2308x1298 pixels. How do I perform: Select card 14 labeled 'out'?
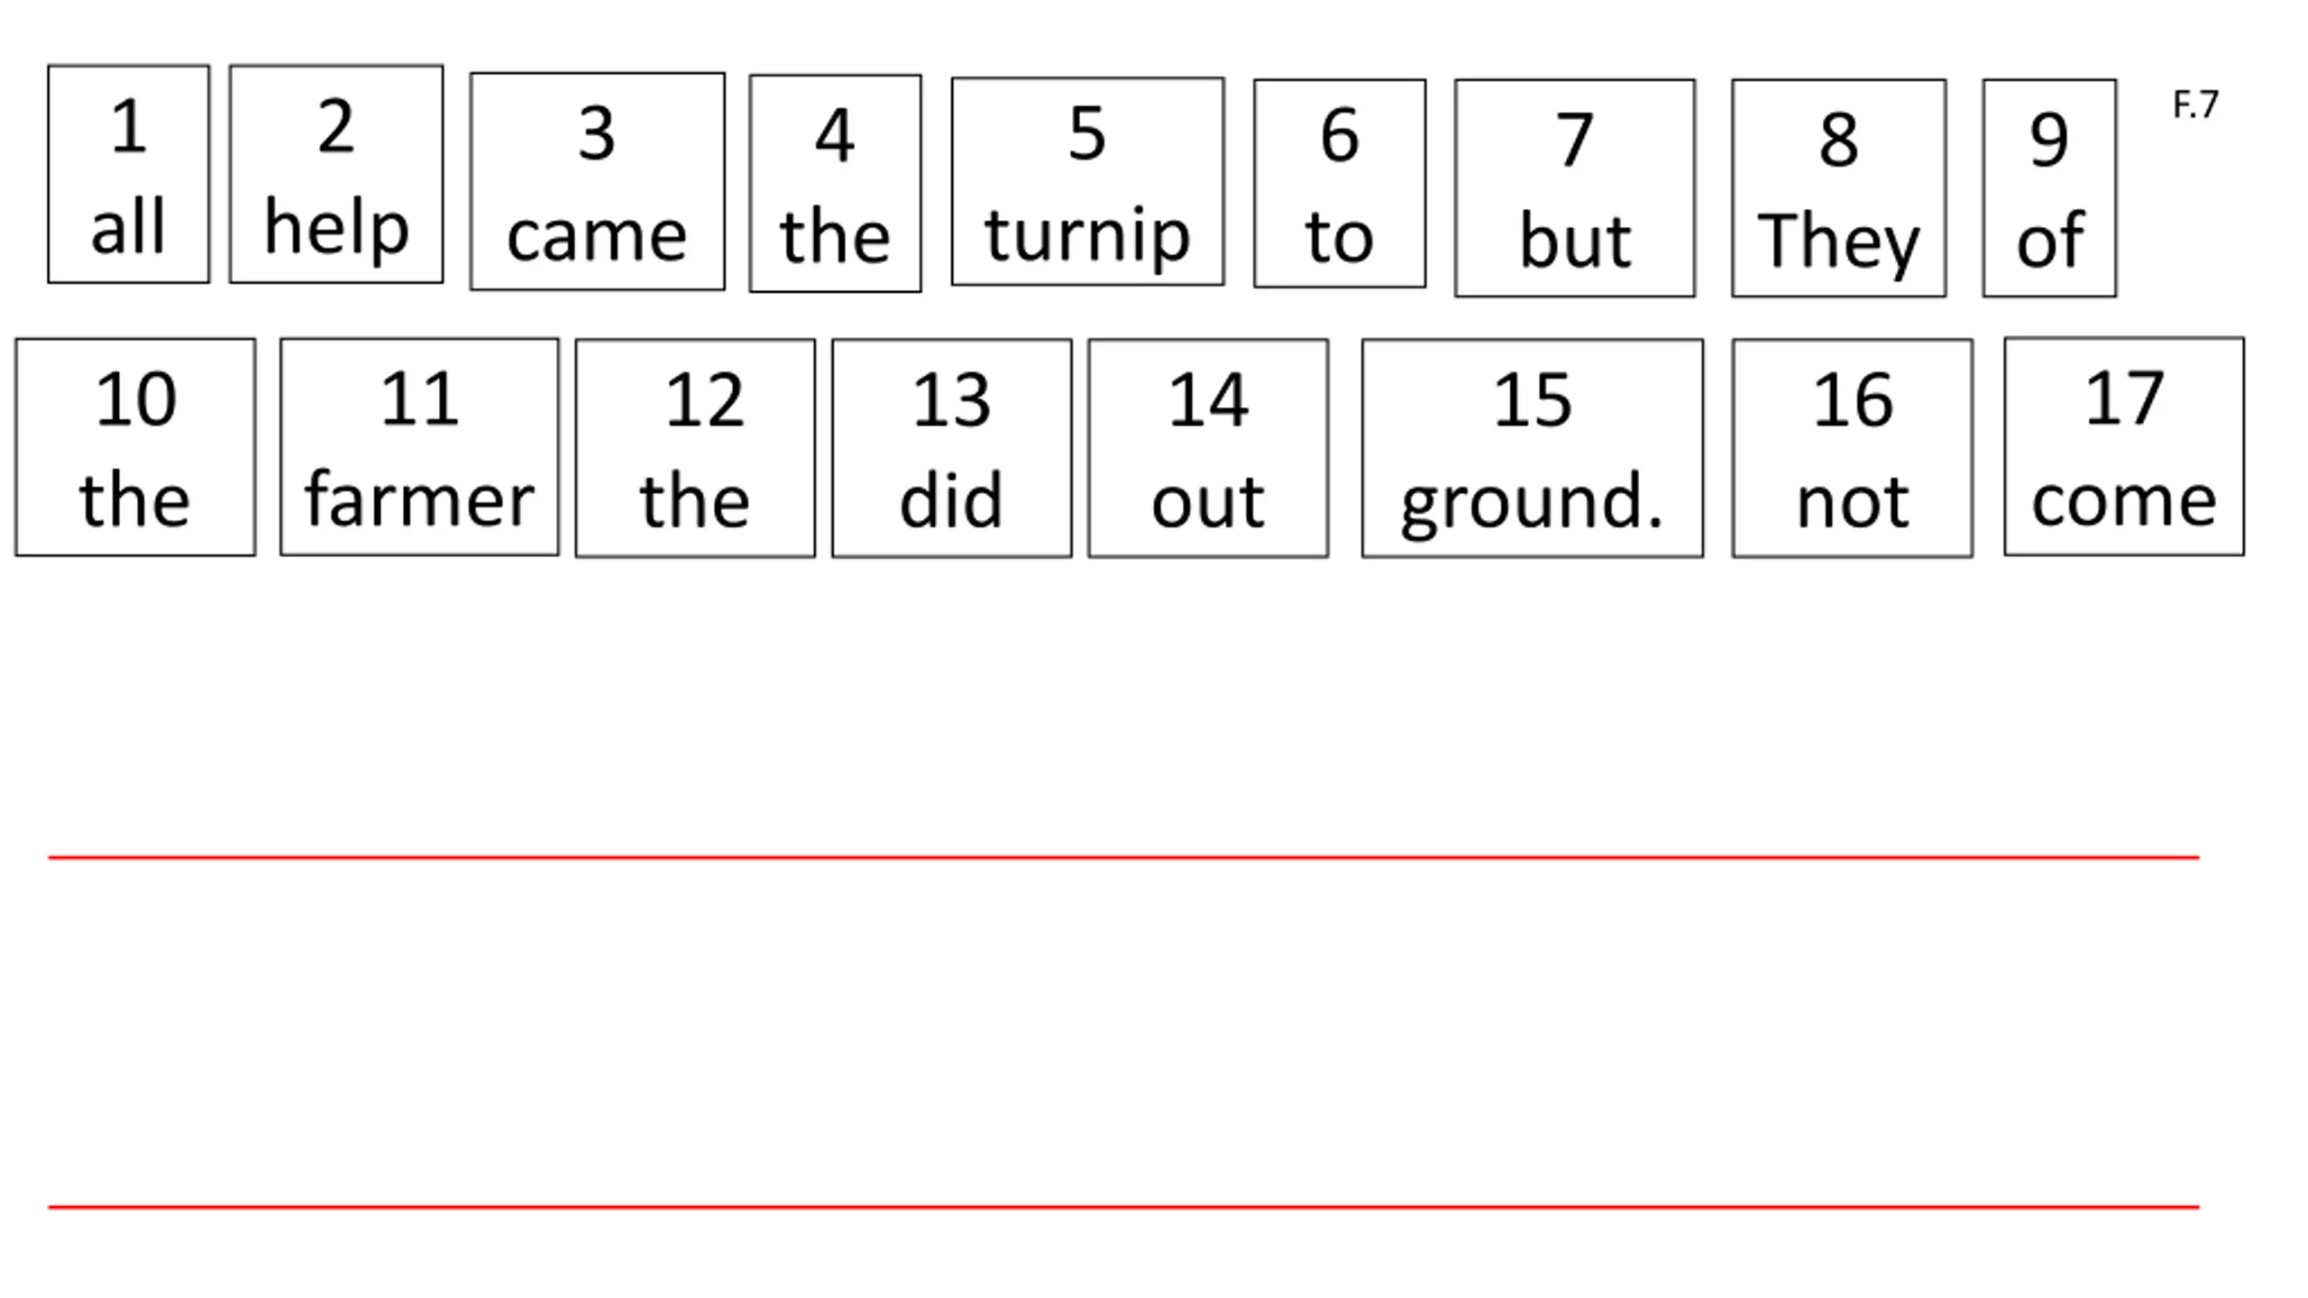(1208, 449)
